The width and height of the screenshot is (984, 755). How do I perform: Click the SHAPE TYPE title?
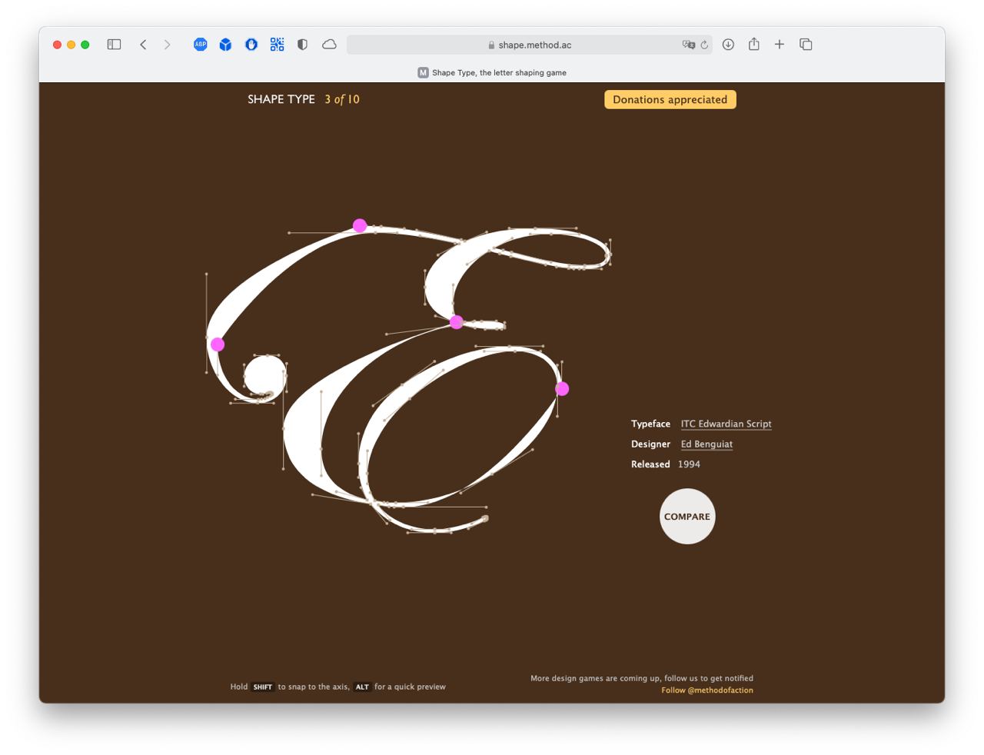(x=281, y=99)
